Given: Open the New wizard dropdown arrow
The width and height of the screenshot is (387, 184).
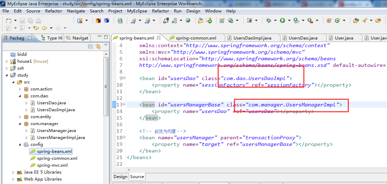Looking at the screenshot, I should 15,21.
